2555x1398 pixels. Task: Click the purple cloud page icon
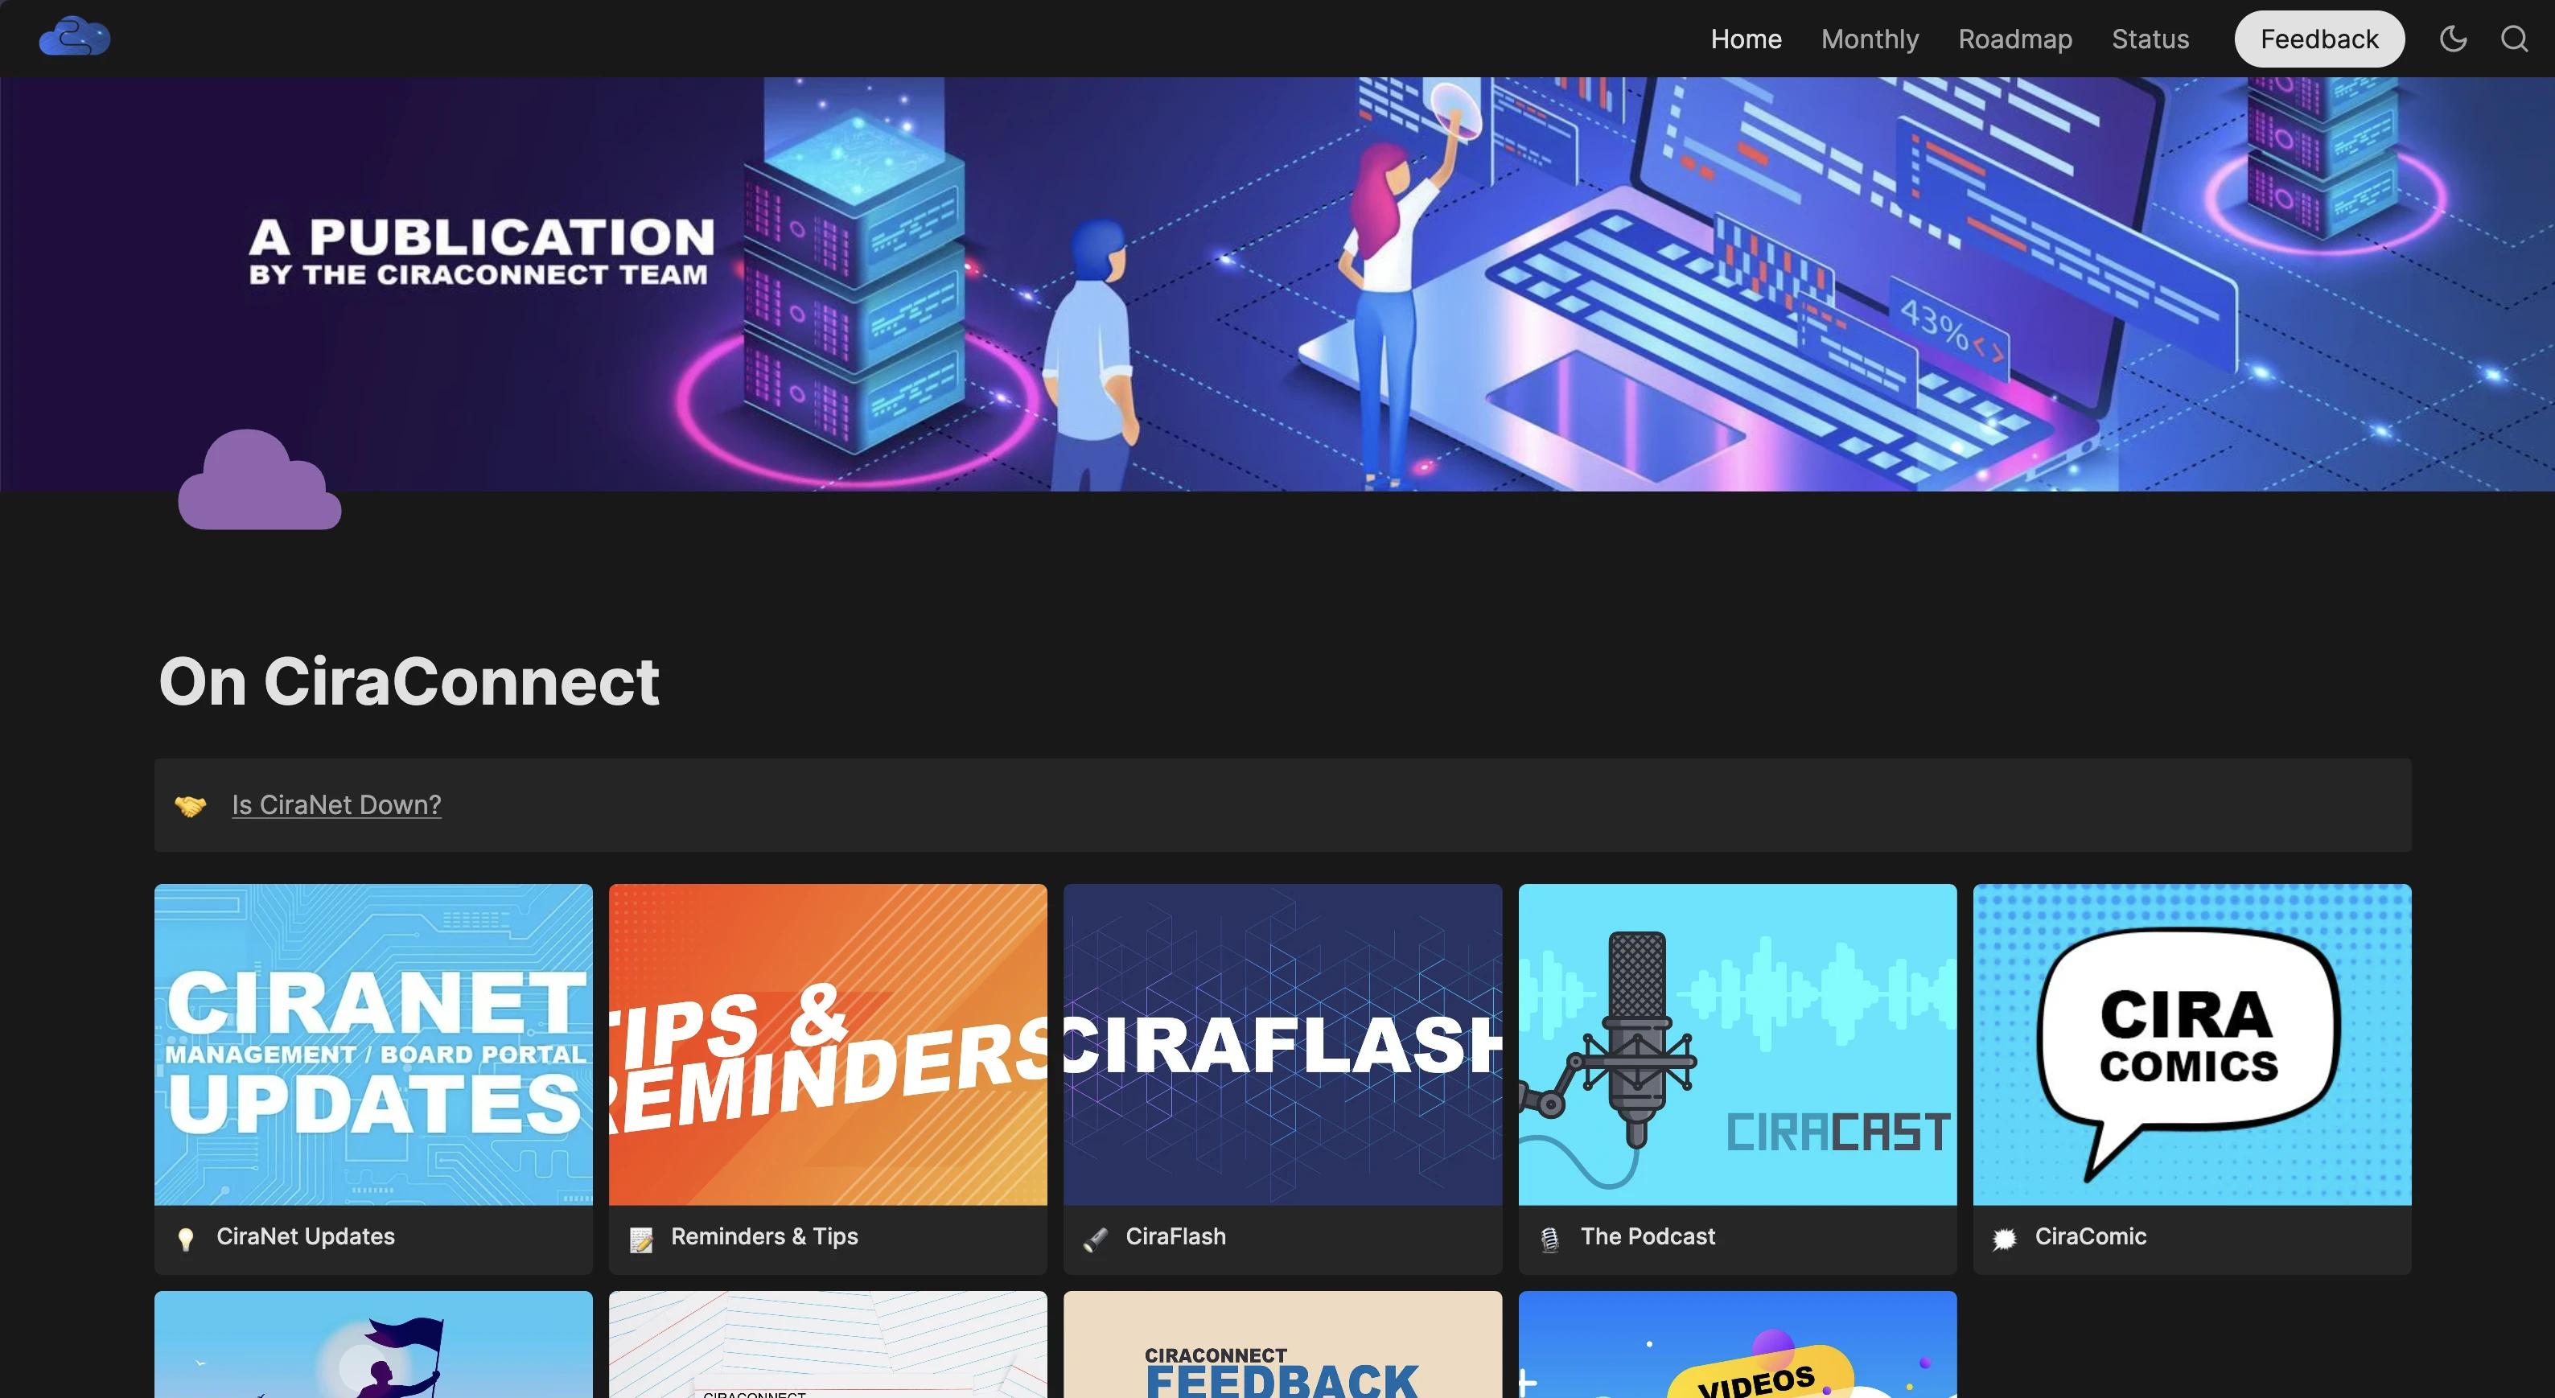[260, 481]
